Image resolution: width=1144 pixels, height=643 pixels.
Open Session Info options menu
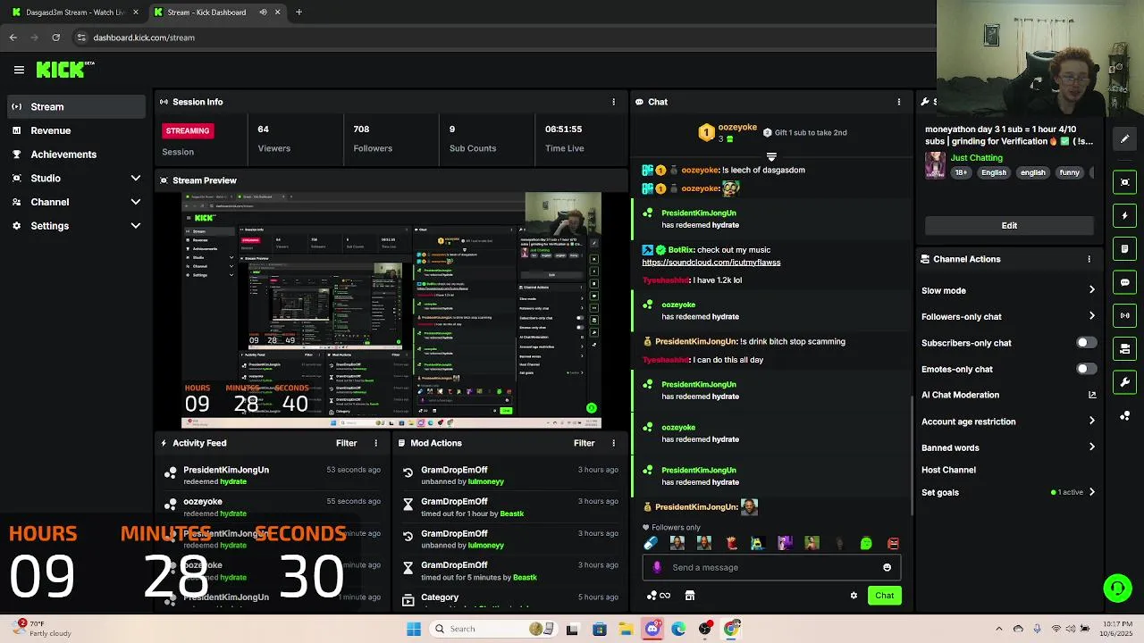[x=613, y=102]
